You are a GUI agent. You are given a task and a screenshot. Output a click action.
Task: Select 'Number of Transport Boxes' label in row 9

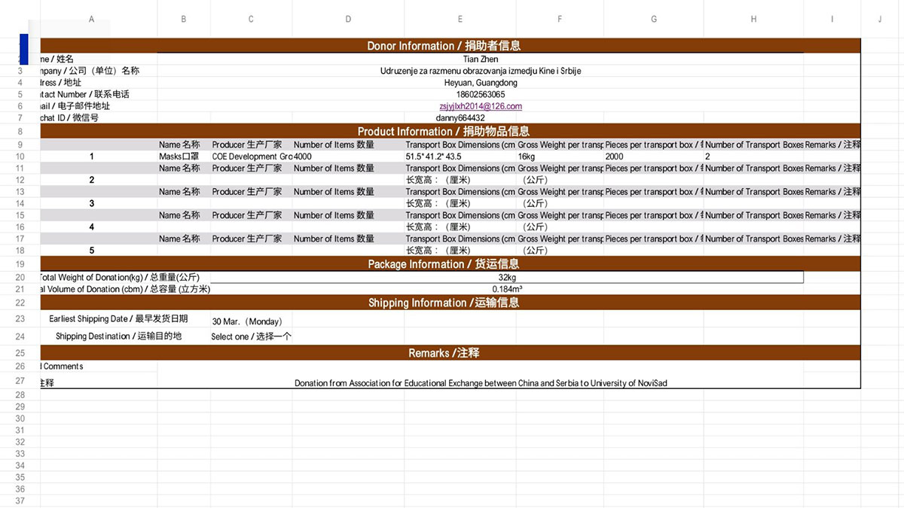point(754,144)
